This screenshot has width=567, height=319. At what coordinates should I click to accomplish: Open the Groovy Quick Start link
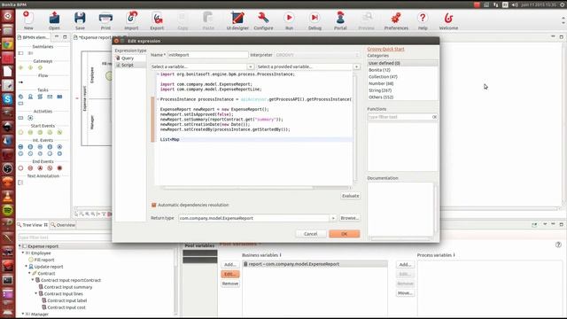385,50
